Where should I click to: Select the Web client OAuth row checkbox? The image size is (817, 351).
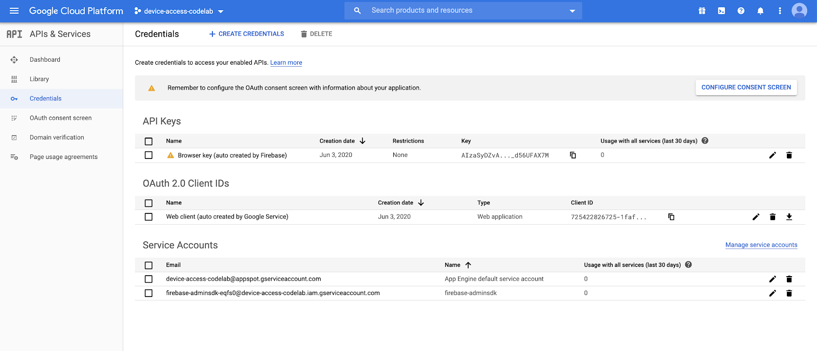pyautogui.click(x=149, y=217)
